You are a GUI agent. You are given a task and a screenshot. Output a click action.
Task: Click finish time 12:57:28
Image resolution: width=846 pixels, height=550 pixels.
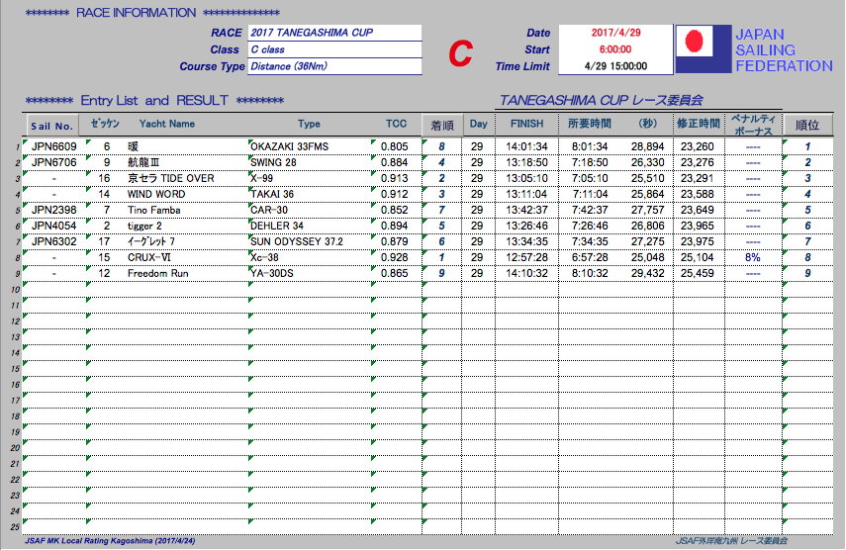pos(526,257)
